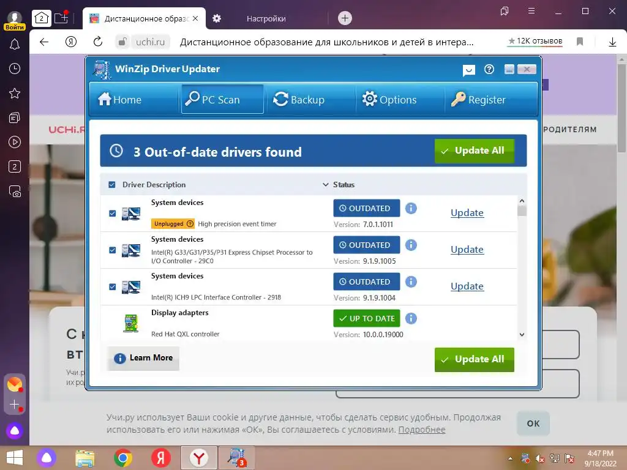Open the feedback message icon in WinZip title bar

coord(468,70)
